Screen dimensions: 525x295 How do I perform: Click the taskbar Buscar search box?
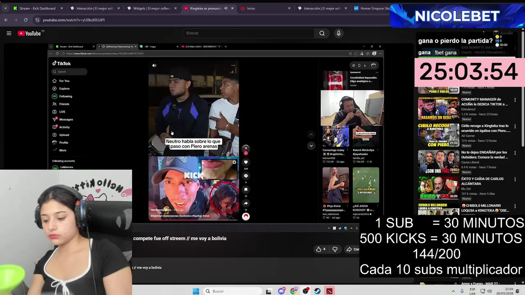click(233, 291)
